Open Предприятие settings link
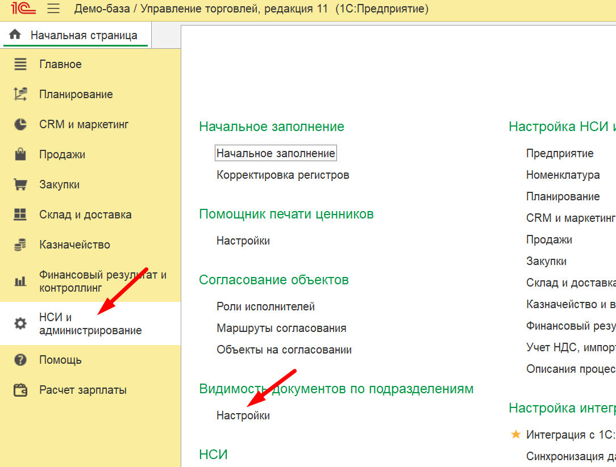 click(x=560, y=153)
